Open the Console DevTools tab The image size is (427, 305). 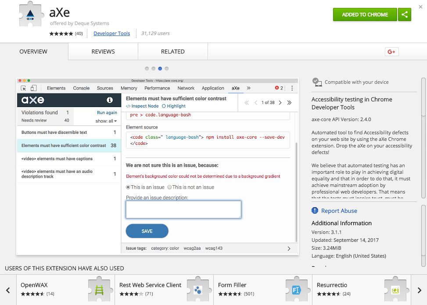81,88
